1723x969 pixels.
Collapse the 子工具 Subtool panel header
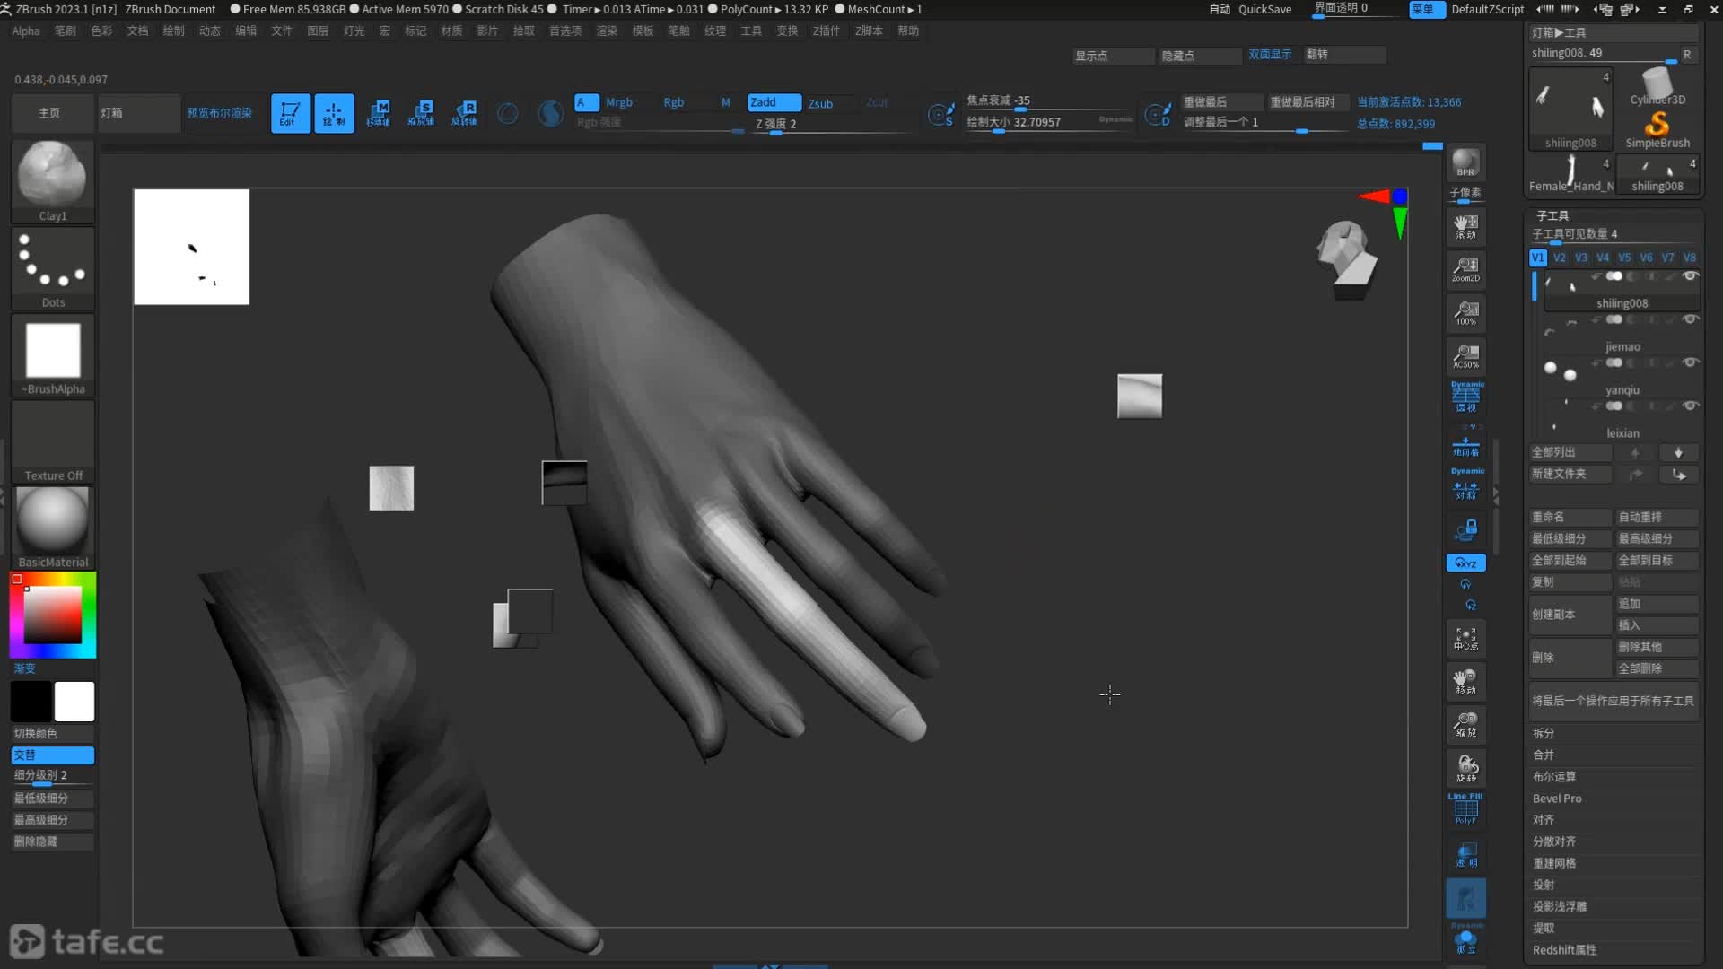point(1552,215)
